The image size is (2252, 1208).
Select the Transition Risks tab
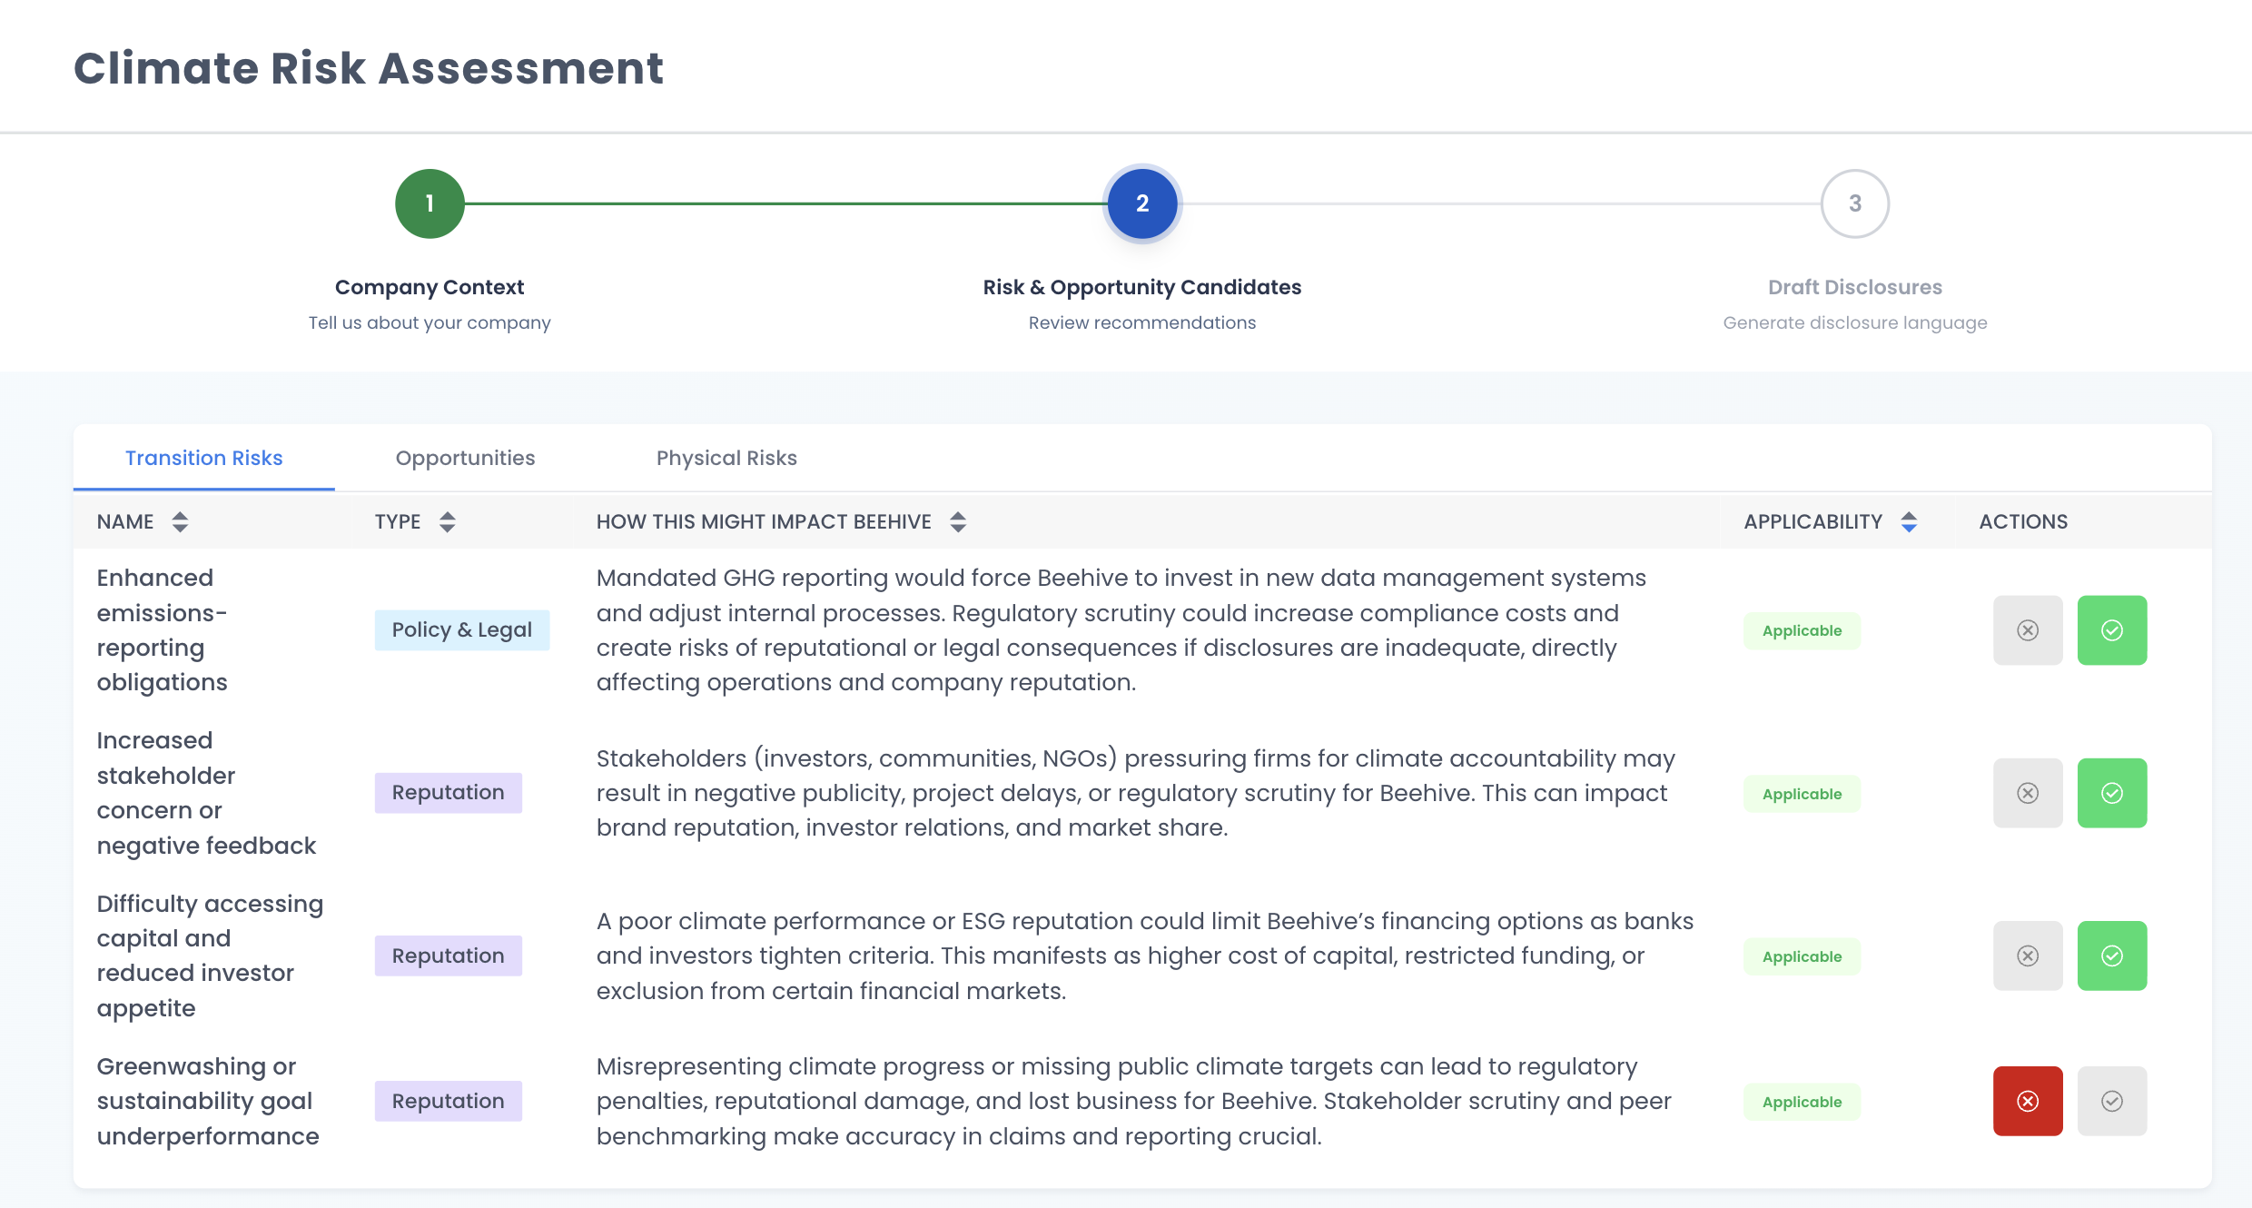(x=203, y=458)
